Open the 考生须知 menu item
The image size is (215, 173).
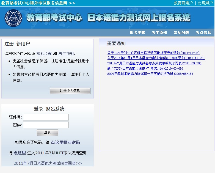pos(159,32)
